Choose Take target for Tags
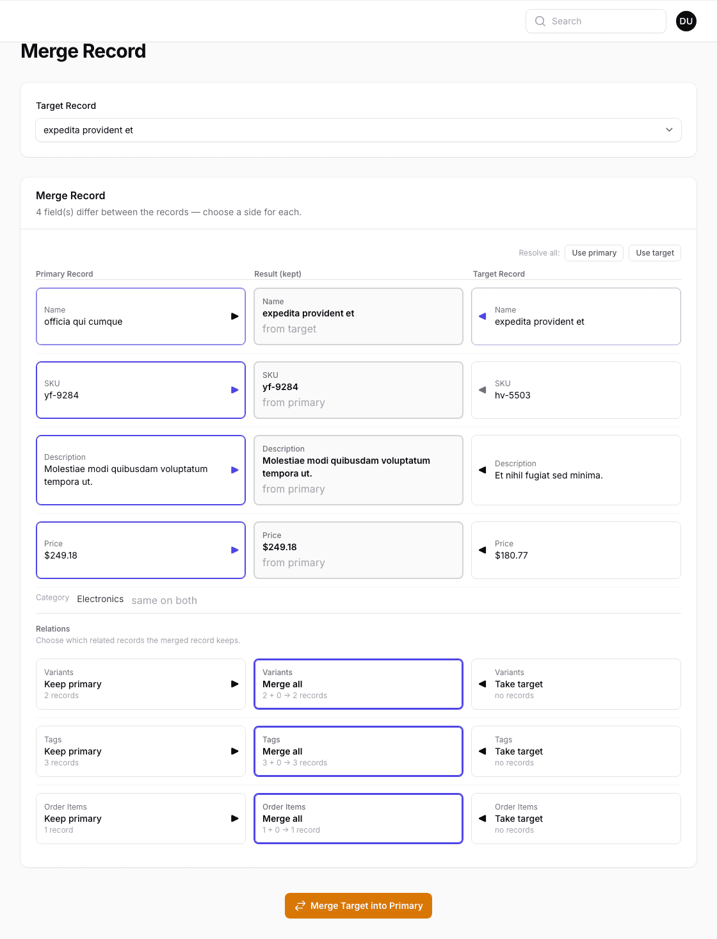The image size is (717, 939). point(576,751)
